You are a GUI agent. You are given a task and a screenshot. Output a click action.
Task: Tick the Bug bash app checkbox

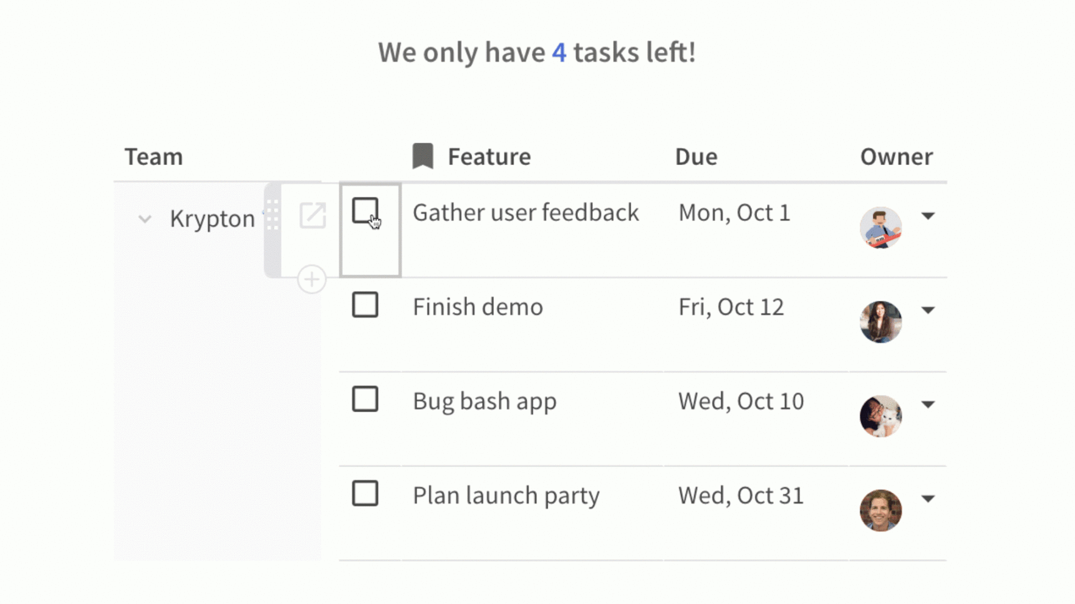click(x=365, y=400)
